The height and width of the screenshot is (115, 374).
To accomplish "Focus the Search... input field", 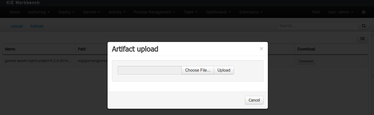I will [x=318, y=26].
